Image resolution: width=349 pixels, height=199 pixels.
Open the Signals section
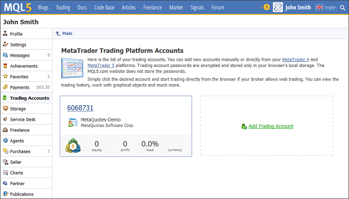coord(197,7)
